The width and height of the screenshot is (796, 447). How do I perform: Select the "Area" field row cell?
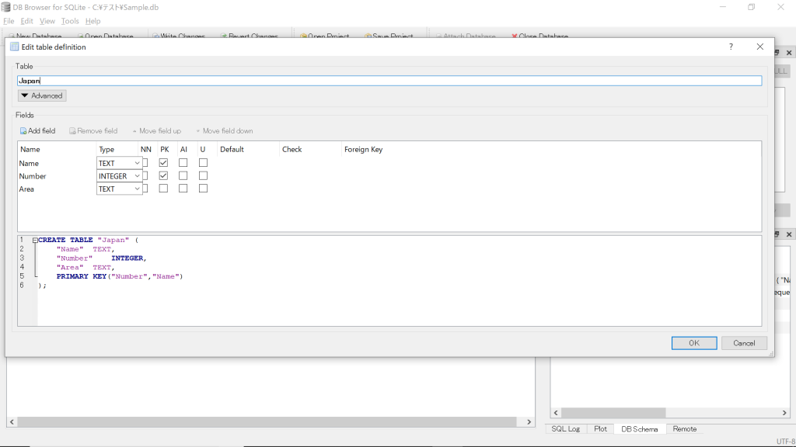(57, 189)
